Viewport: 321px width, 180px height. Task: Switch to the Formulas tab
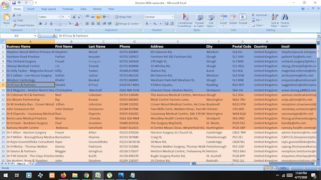68,9
